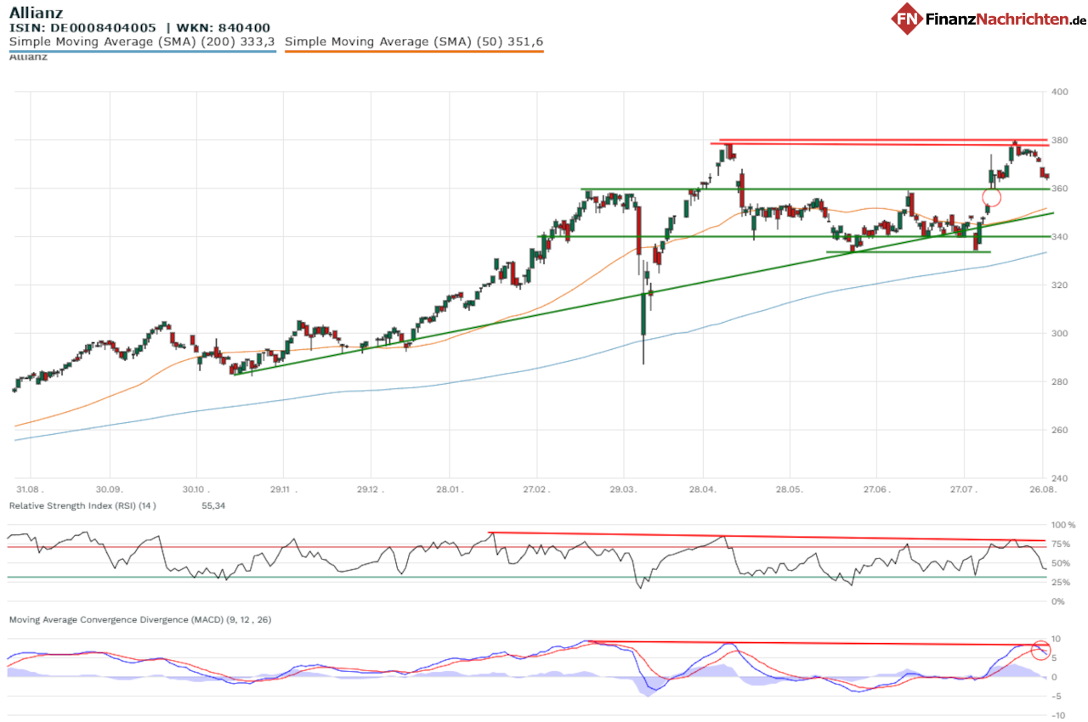Click the 27.07. date axis label
Viewport: 1088px width, 722px height.
tap(963, 490)
